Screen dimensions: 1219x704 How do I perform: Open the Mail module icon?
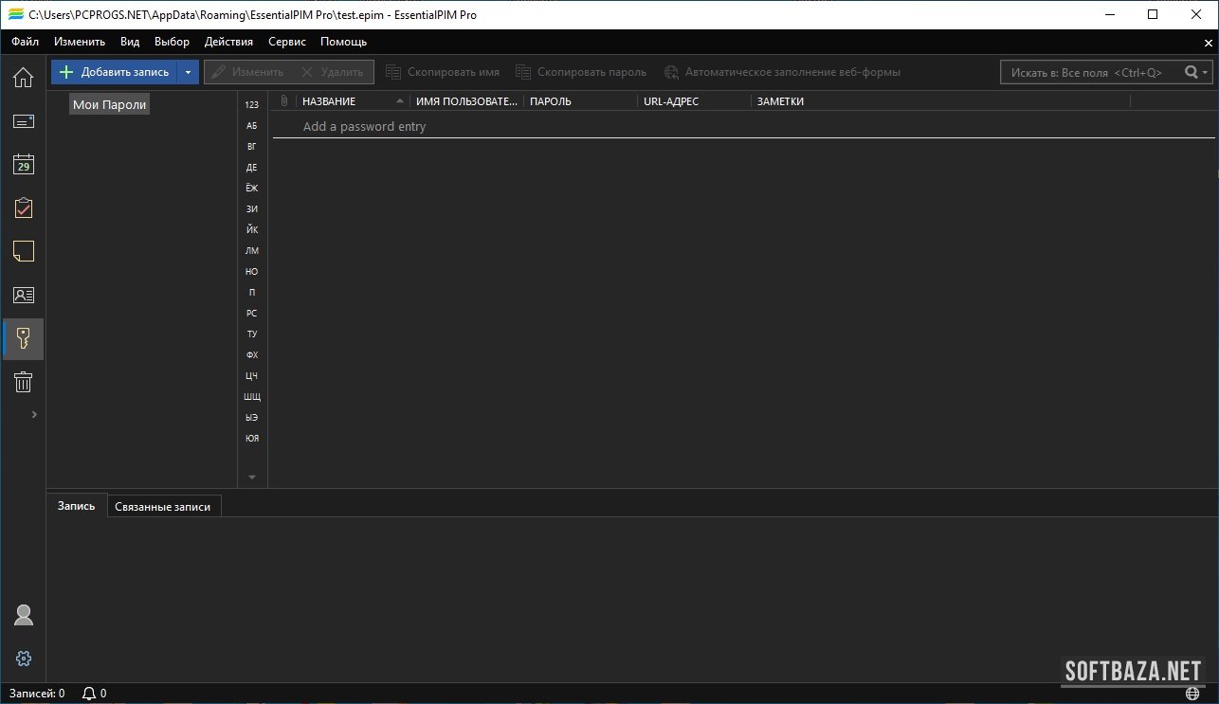coord(23,121)
